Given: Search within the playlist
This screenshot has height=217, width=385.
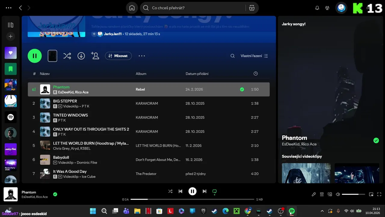Looking at the screenshot, I should [233, 56].
